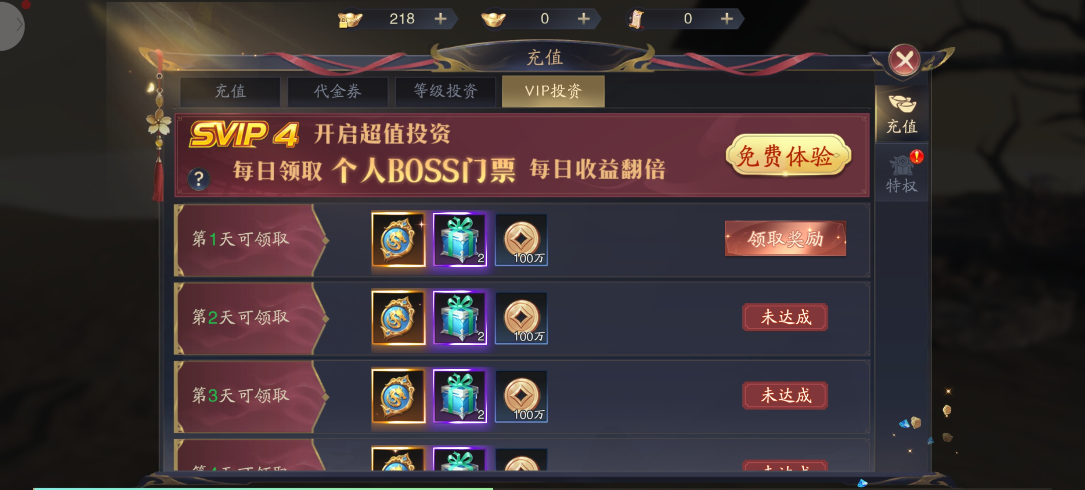
Task: Add gold ingots with the middle plus button
Action: click(583, 19)
